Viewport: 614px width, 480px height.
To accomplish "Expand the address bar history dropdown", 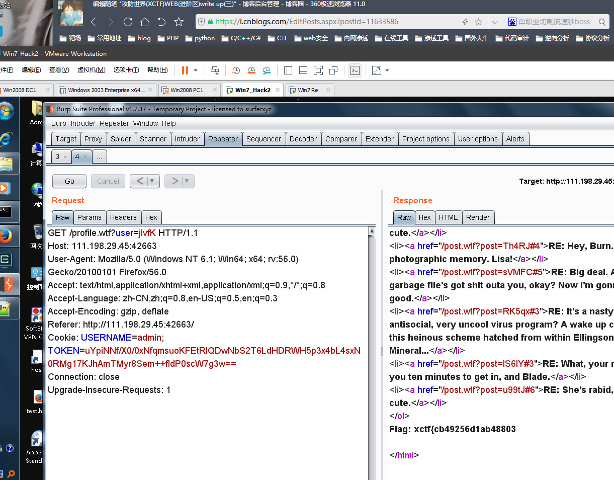I will (495, 22).
